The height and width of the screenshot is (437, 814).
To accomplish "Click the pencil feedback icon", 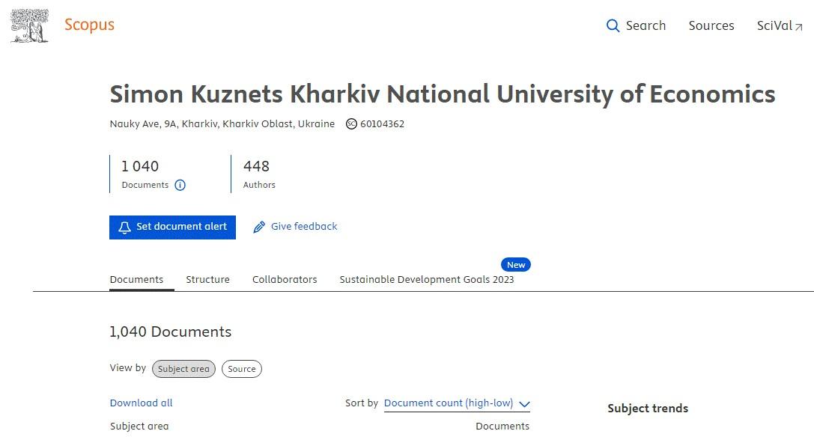I will pyautogui.click(x=258, y=227).
